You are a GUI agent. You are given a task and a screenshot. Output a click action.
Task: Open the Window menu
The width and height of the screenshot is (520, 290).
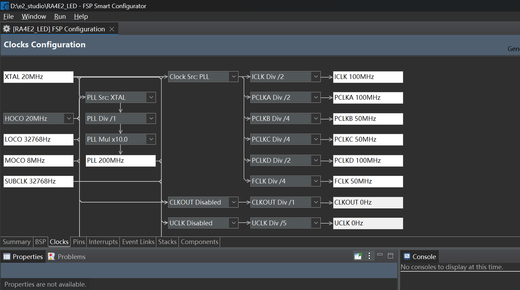click(x=34, y=16)
